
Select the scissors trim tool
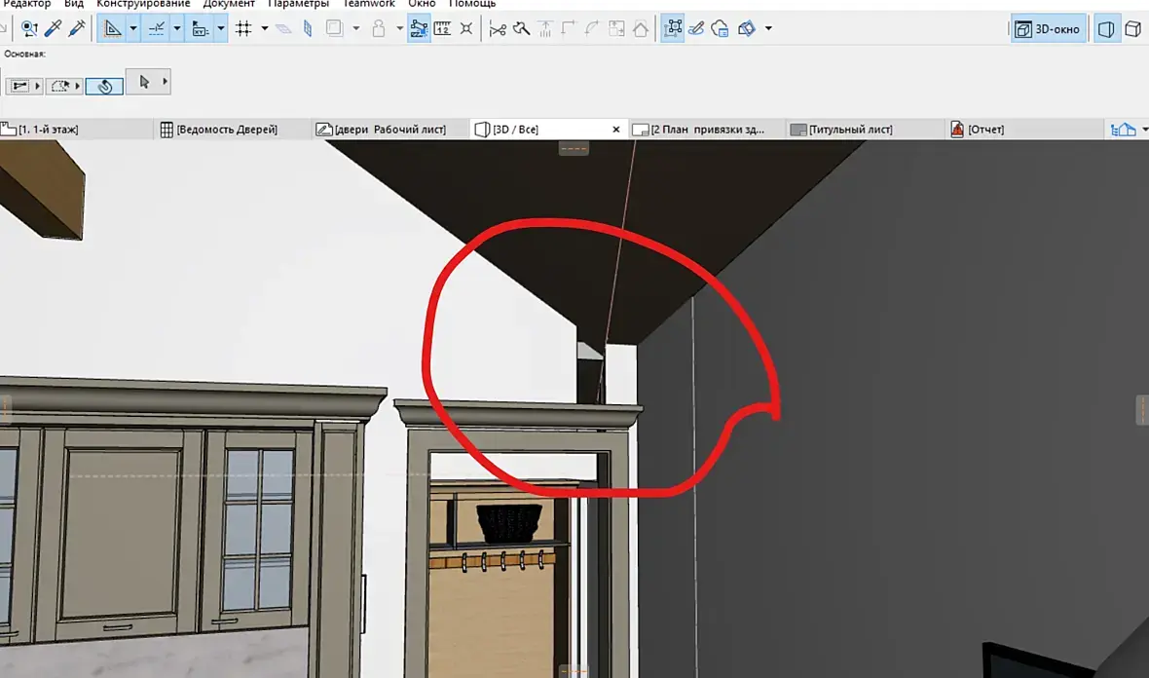498,28
